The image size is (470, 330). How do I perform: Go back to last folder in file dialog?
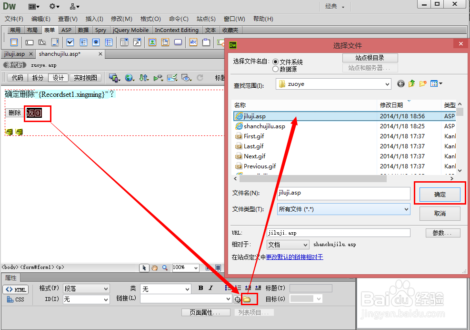[401, 84]
